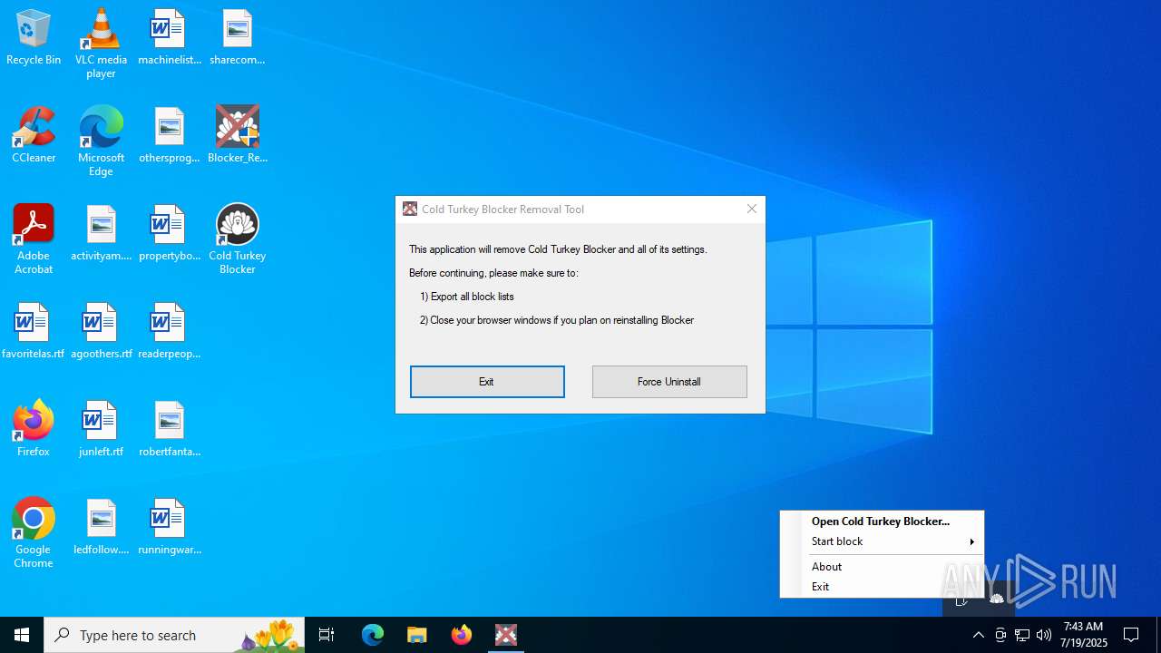Select agoothers.rtf file icon
Screen dimensions: 1161x653
click(x=101, y=332)
